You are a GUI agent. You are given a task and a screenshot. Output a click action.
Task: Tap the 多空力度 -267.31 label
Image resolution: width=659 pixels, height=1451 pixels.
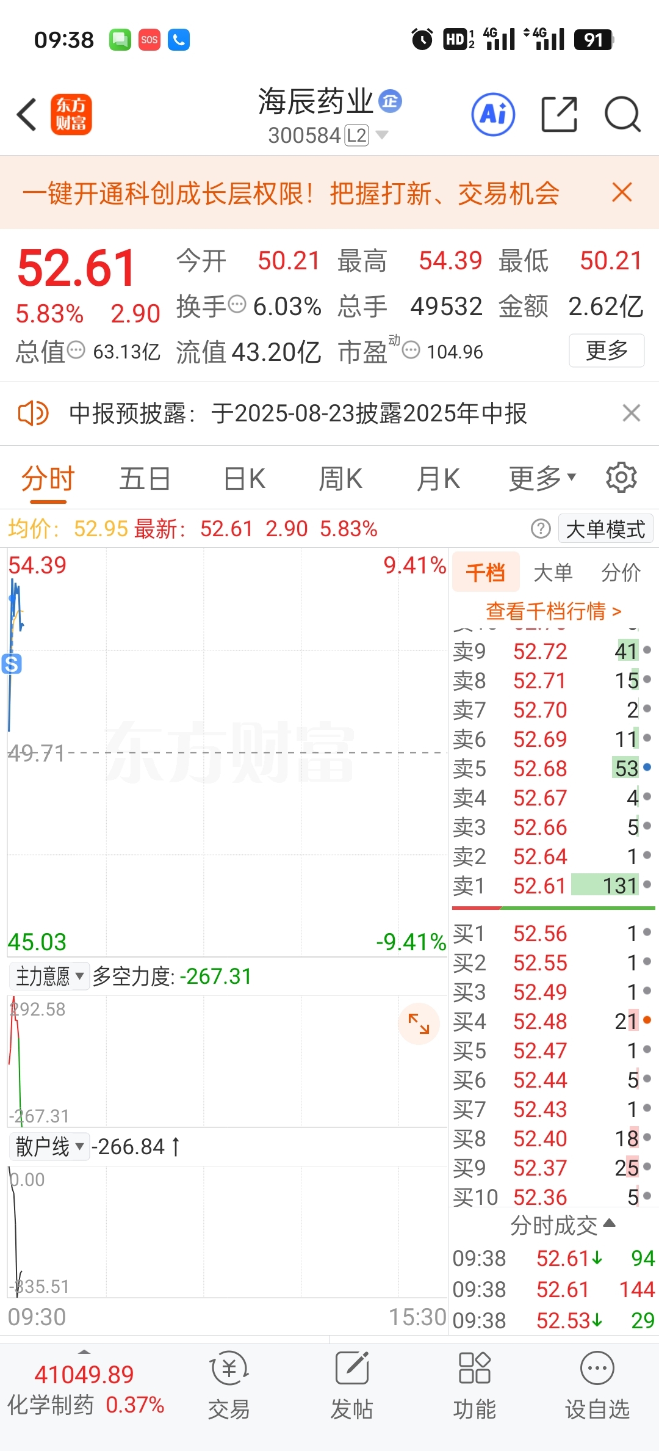click(x=172, y=976)
